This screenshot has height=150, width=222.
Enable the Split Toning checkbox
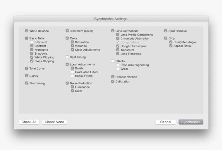pyautogui.click(x=67, y=57)
